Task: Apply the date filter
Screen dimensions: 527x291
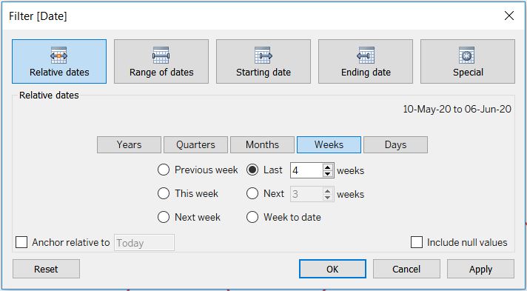Action: [x=480, y=269]
